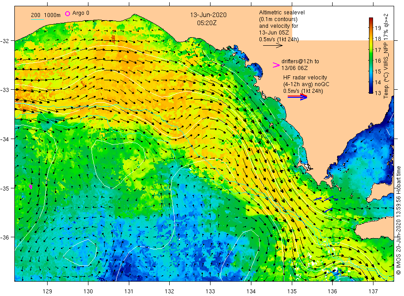The height and width of the screenshot is (296, 404).
Task: Click the magenta Argo float circle in legend
Action: pyautogui.click(x=67, y=13)
